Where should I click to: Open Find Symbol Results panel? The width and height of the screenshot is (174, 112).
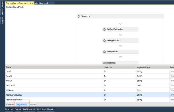[x=46, y=109]
